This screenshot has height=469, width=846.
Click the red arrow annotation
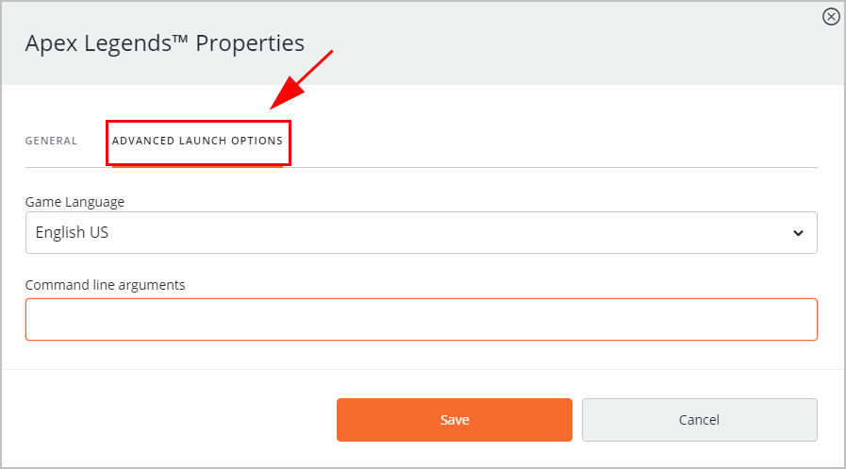pyautogui.click(x=300, y=79)
